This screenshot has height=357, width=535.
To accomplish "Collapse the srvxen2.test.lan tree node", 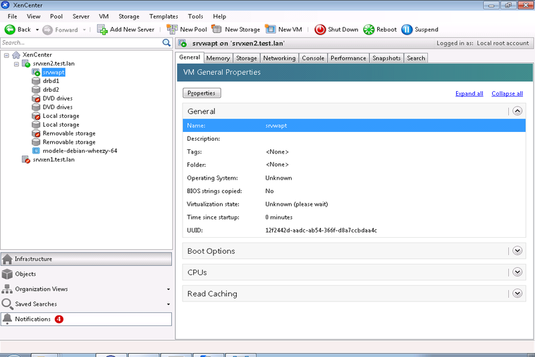I will click(16, 64).
